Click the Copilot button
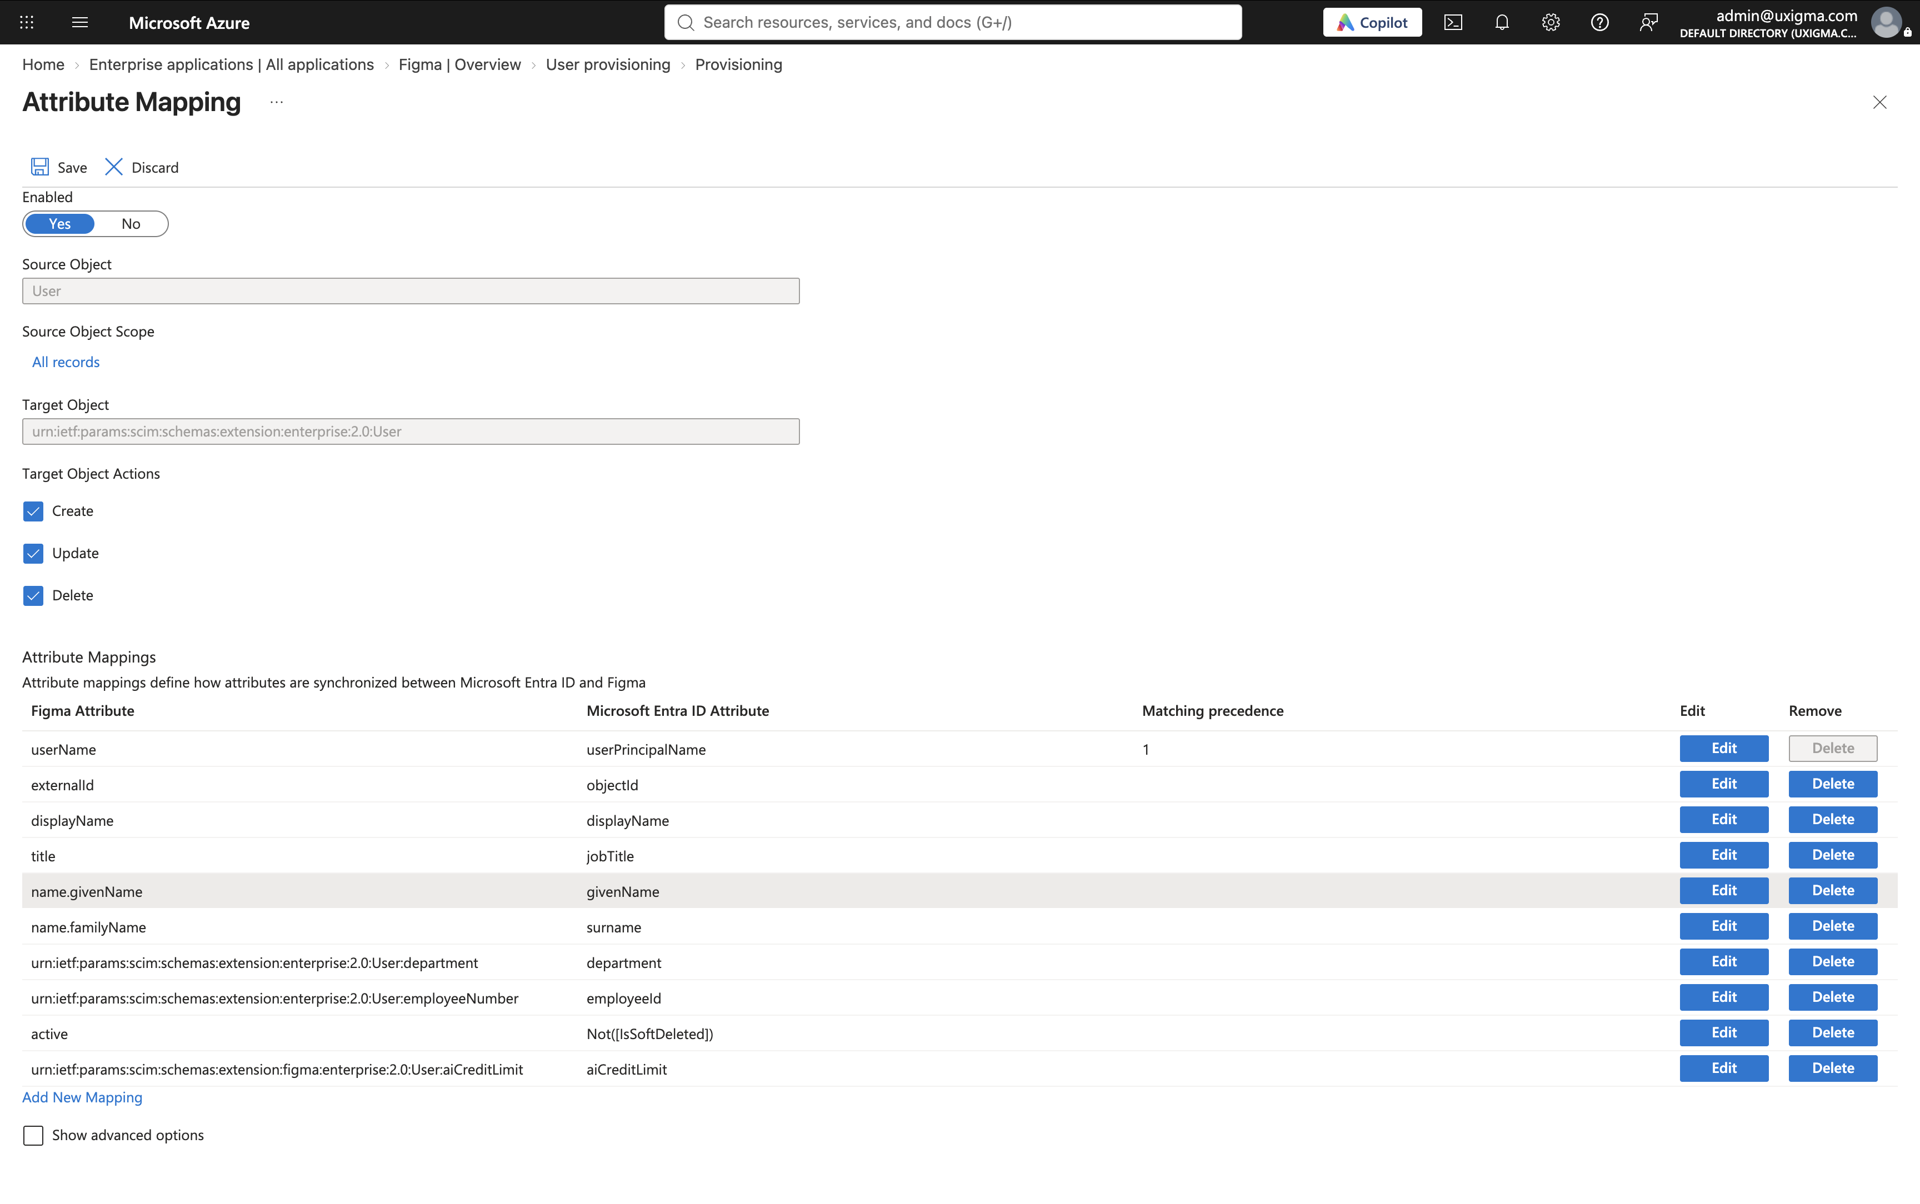Image resolution: width=1920 pixels, height=1204 pixels. coord(1372,22)
